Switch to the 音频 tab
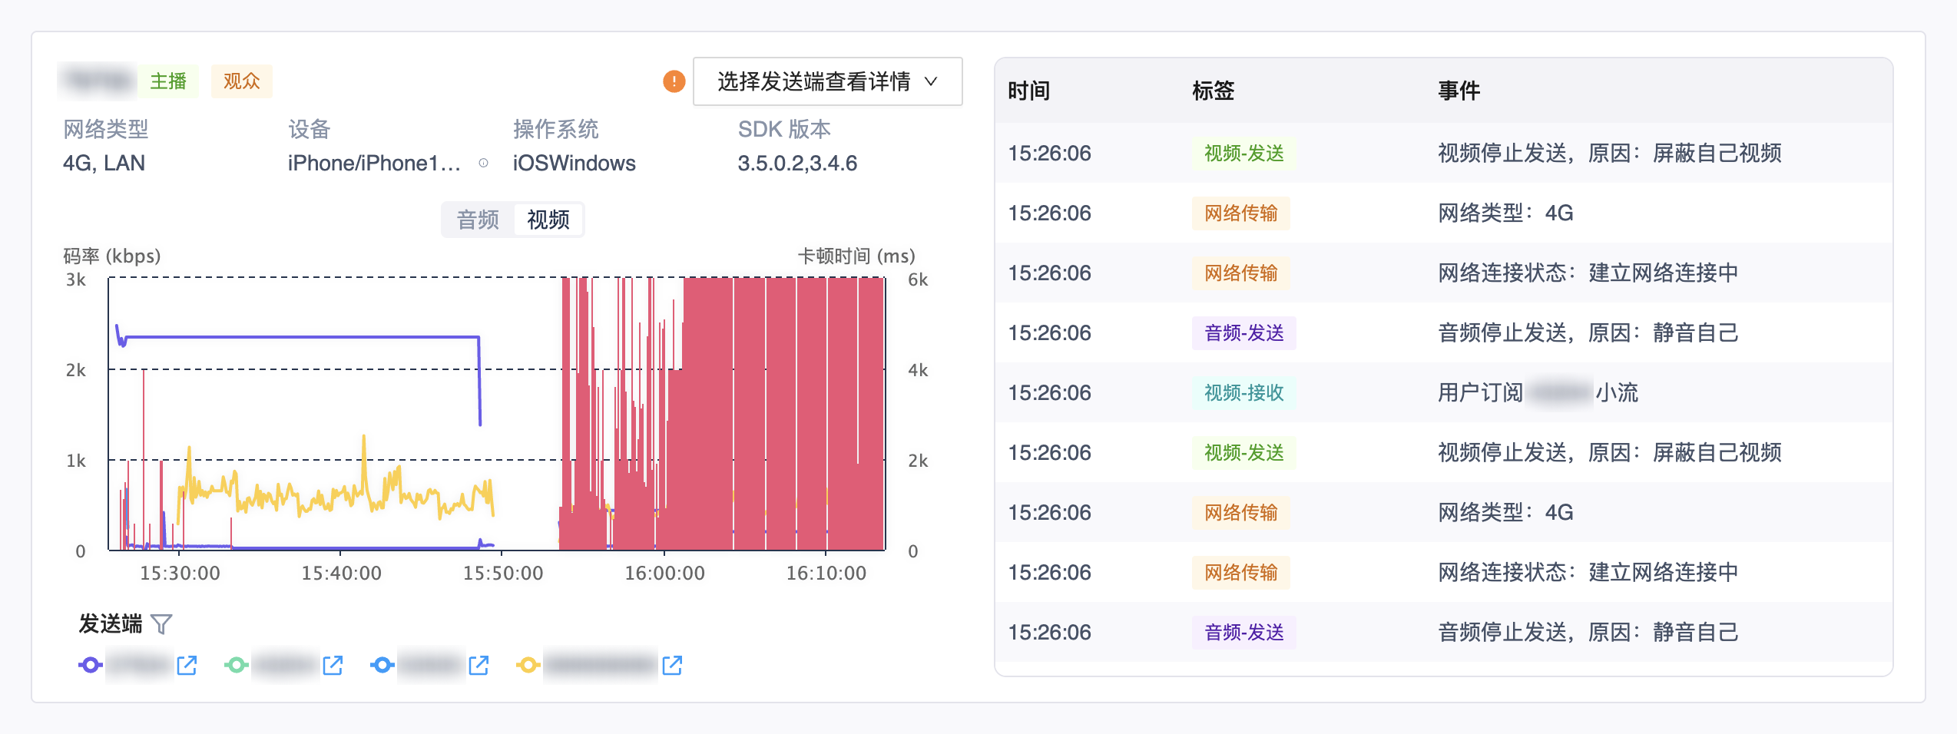The image size is (1957, 734). pyautogui.click(x=478, y=220)
